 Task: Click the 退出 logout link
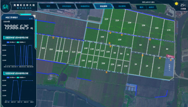click(x=153, y=2)
